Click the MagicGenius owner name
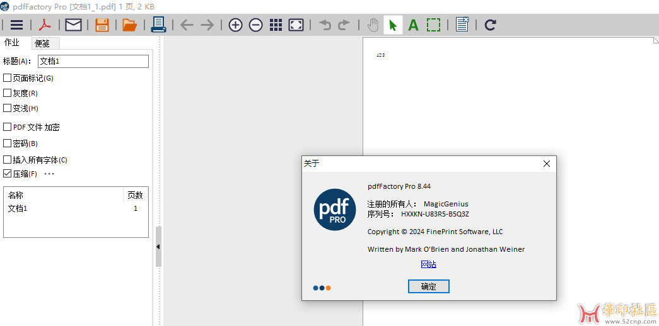 pos(446,204)
